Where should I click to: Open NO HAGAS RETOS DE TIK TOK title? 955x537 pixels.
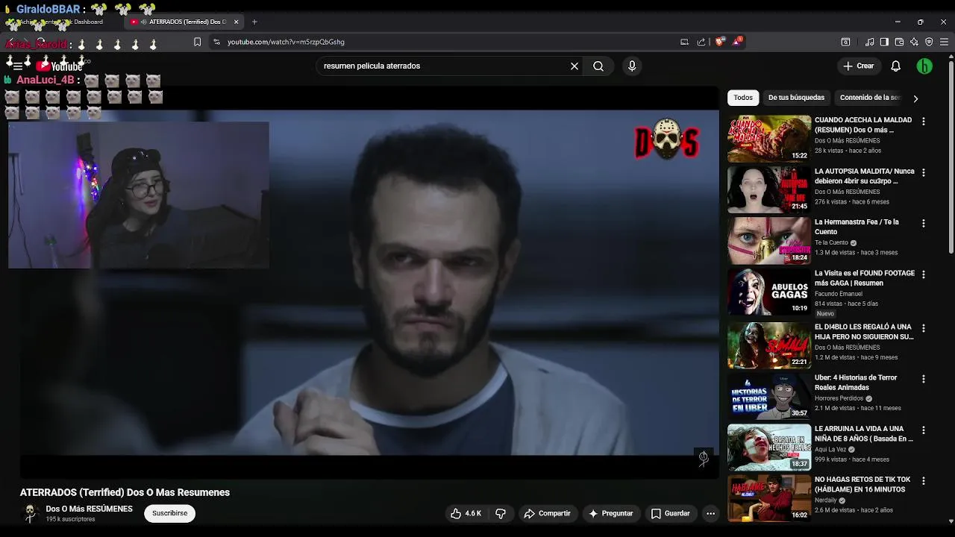(862, 485)
